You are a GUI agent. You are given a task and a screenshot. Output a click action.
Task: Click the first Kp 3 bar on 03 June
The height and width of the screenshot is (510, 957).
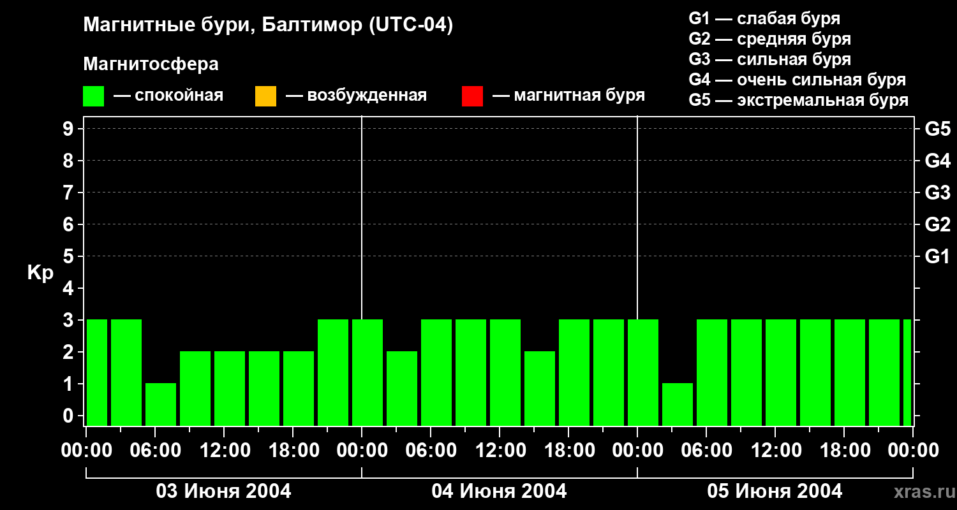pos(97,372)
